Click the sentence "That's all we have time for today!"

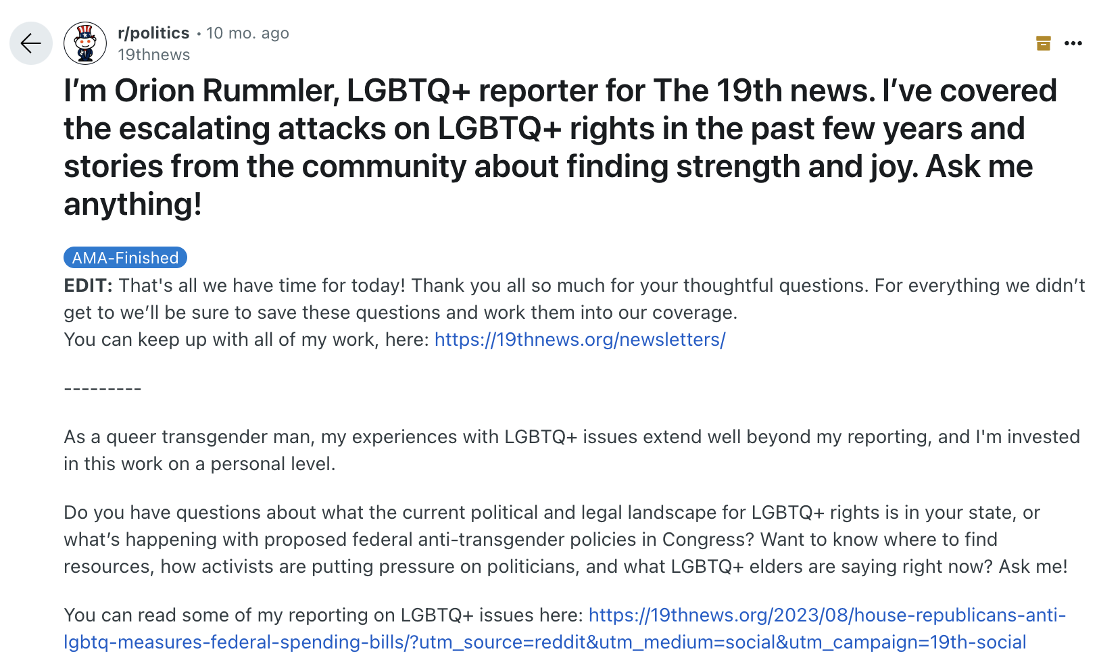pyautogui.click(x=262, y=285)
